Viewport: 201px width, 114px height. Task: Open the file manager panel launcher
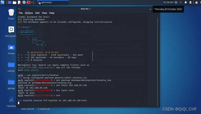click(x=15, y=2)
